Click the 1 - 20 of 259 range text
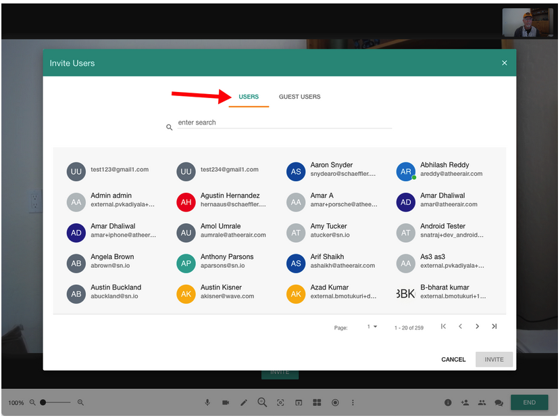This screenshot has height=418, width=560. [x=409, y=328]
